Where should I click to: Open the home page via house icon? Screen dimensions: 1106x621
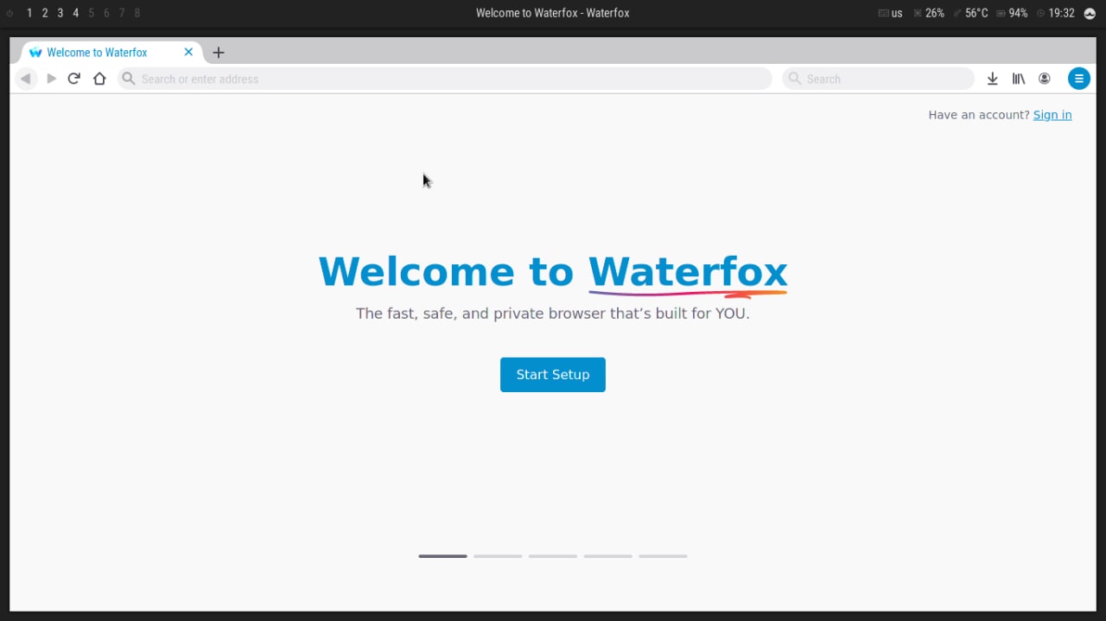[x=99, y=79]
